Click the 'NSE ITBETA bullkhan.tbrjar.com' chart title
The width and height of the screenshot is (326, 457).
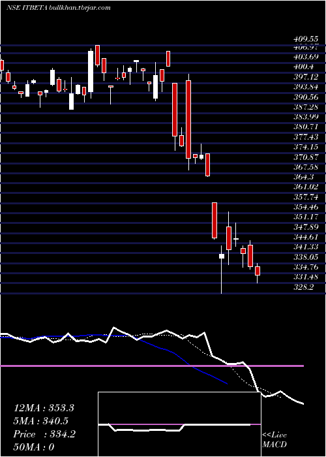(x=58, y=8)
